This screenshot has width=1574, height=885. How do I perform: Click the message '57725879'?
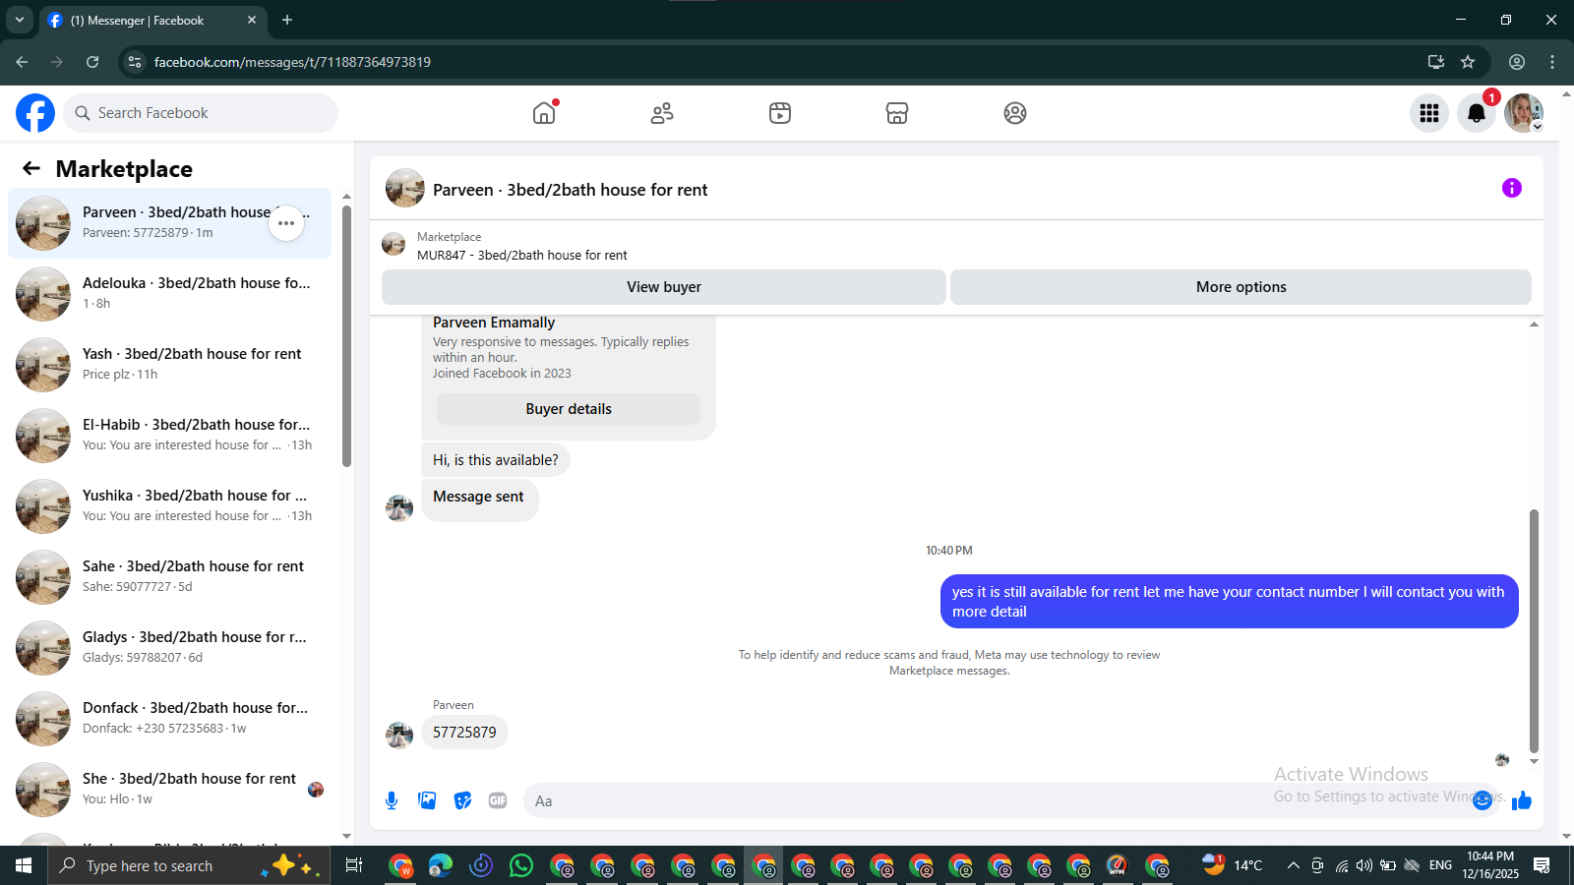[x=464, y=733]
